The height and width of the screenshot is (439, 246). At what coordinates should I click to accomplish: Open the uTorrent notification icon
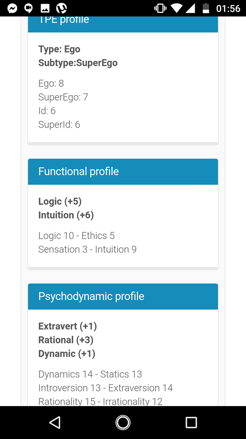[x=61, y=8]
